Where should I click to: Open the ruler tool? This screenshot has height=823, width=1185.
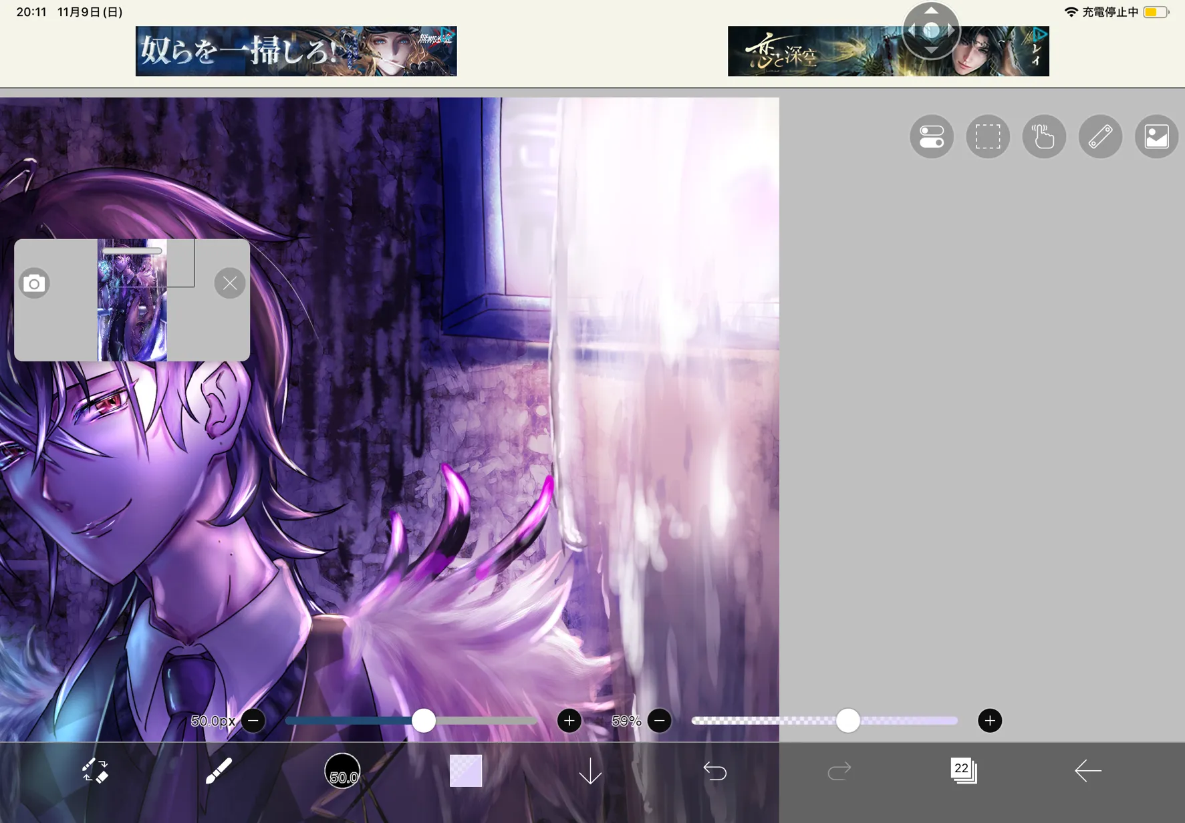1100,137
